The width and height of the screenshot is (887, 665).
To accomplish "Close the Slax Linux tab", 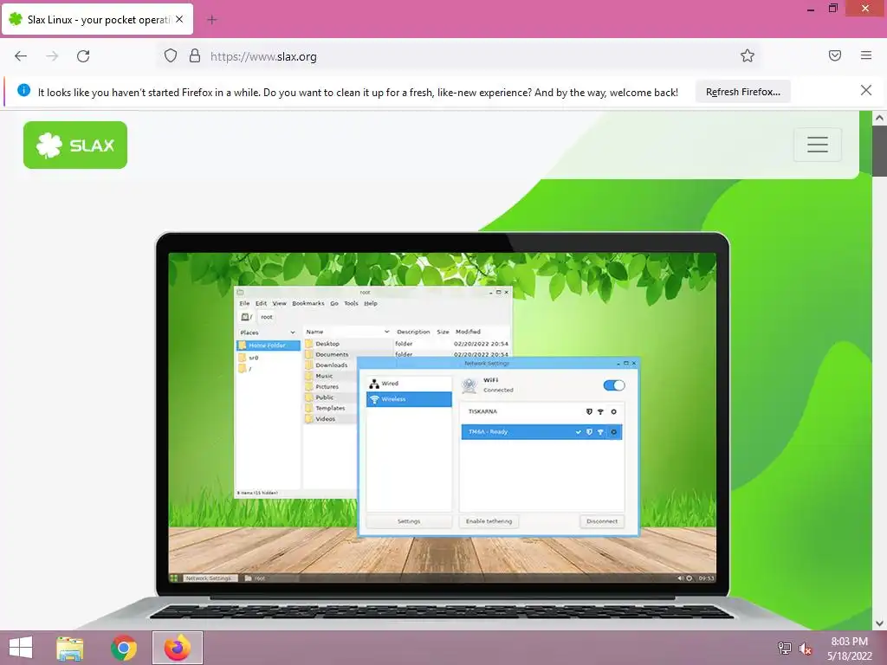I will click(179, 19).
